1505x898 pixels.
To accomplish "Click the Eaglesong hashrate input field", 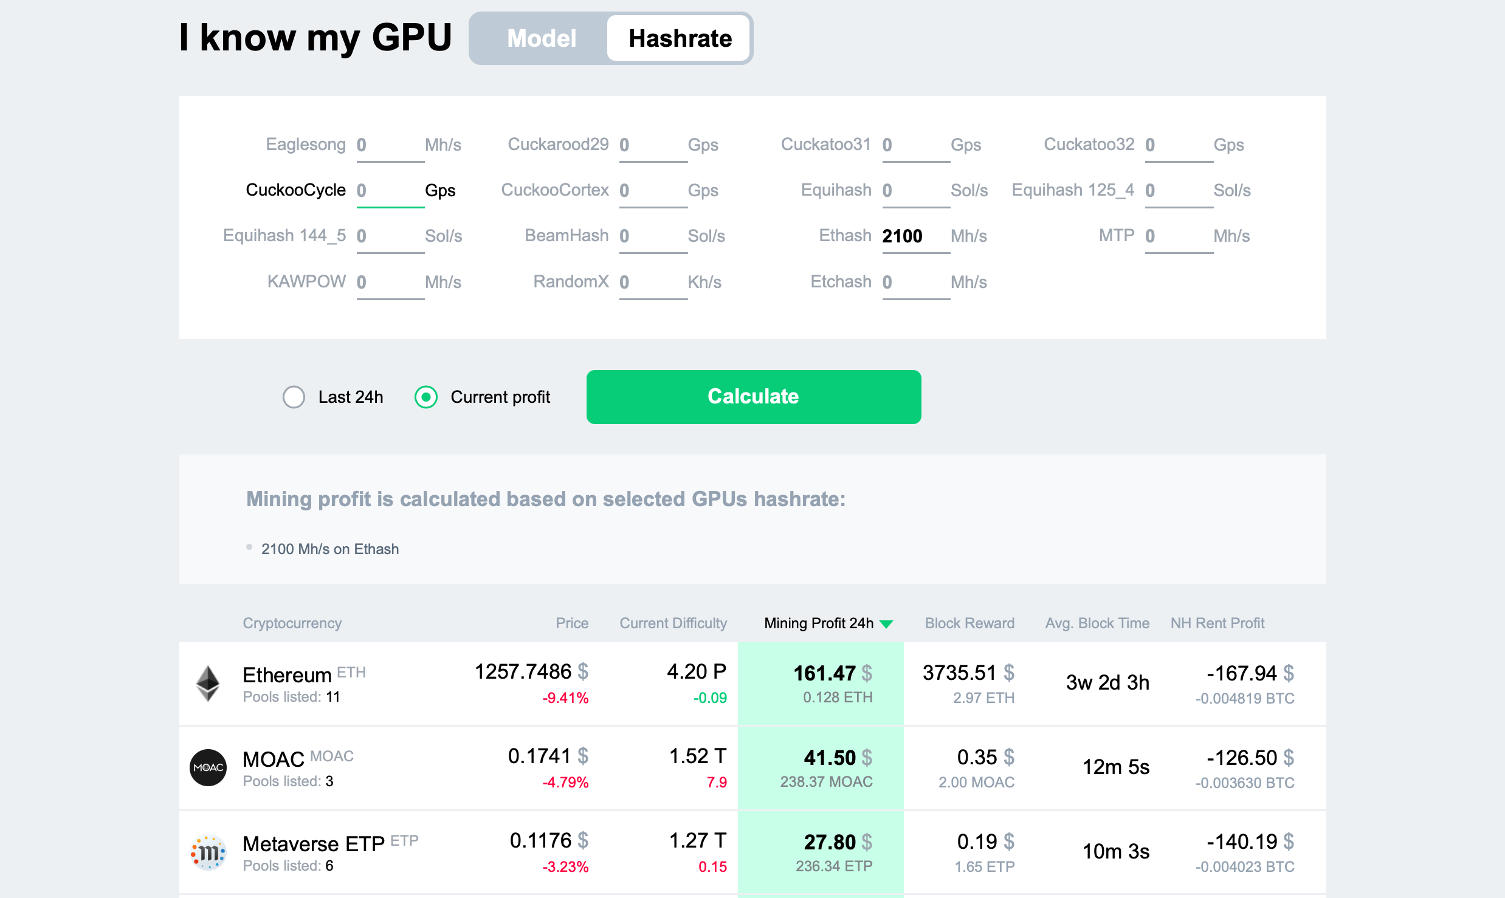I will click(389, 145).
